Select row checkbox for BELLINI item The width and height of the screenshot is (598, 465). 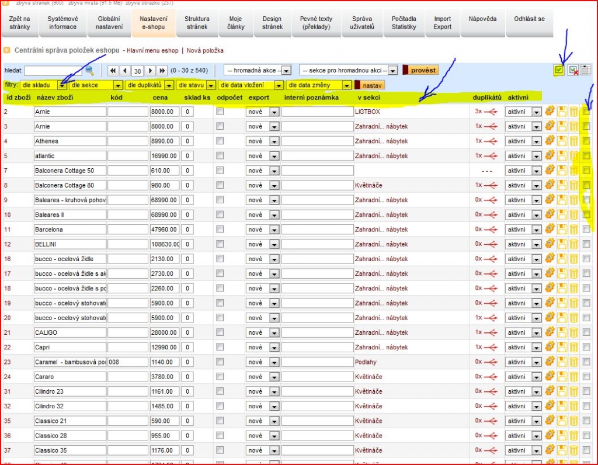coord(586,244)
